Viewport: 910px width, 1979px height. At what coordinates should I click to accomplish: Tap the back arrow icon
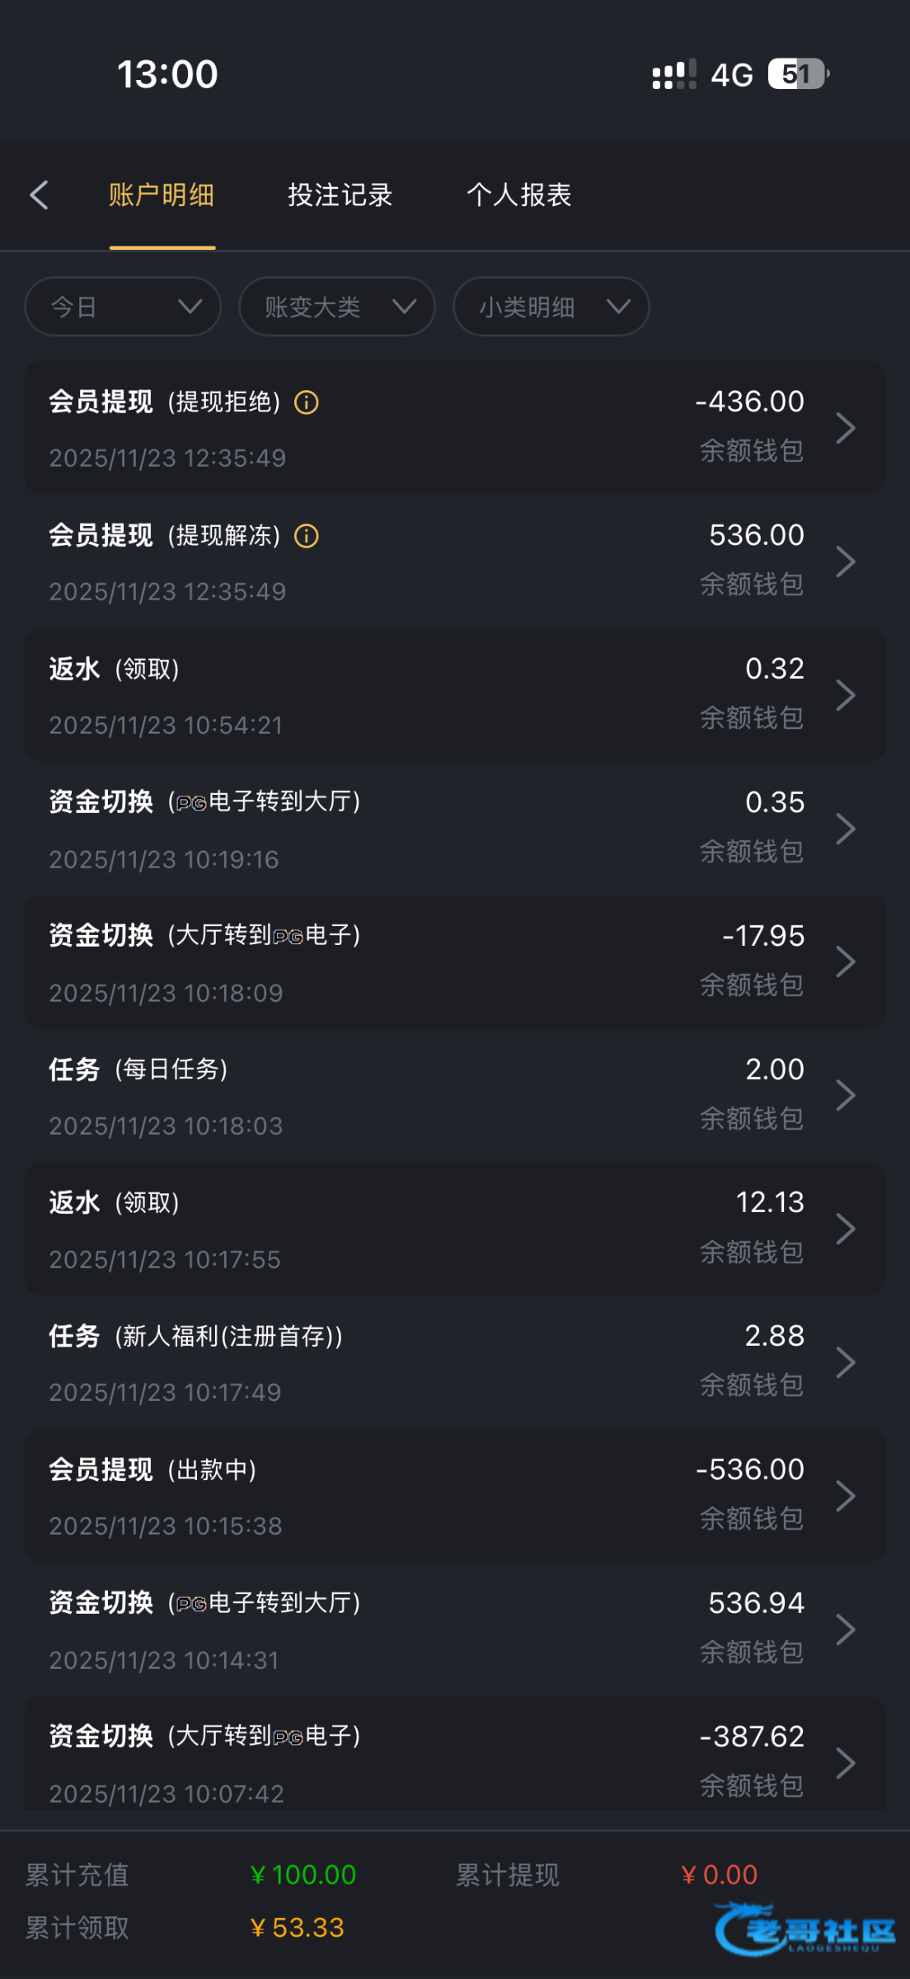pyautogui.click(x=39, y=195)
